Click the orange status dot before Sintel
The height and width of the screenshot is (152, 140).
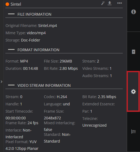tap(7, 4)
